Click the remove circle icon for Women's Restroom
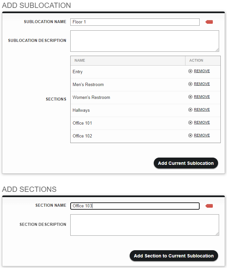The image size is (227, 268). pos(190,97)
